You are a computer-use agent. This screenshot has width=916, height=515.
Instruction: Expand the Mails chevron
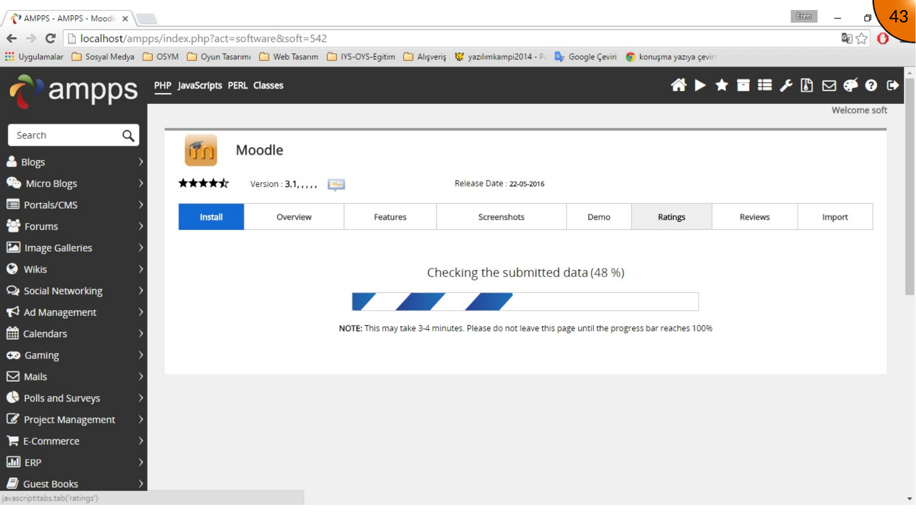click(141, 376)
